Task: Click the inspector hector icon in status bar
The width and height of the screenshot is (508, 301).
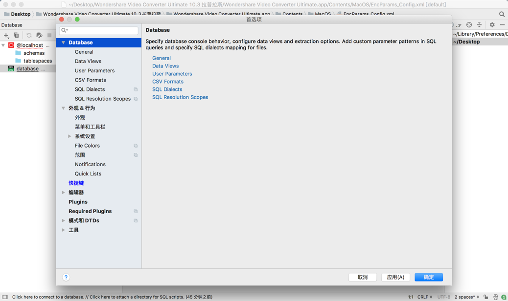Action: click(495, 297)
